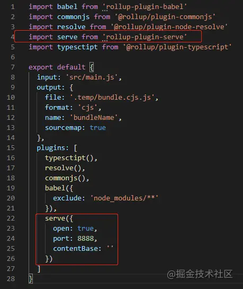The image size is (243, 289).
Task: Click the closing brace on line 28
Action: pyautogui.click(x=31, y=279)
